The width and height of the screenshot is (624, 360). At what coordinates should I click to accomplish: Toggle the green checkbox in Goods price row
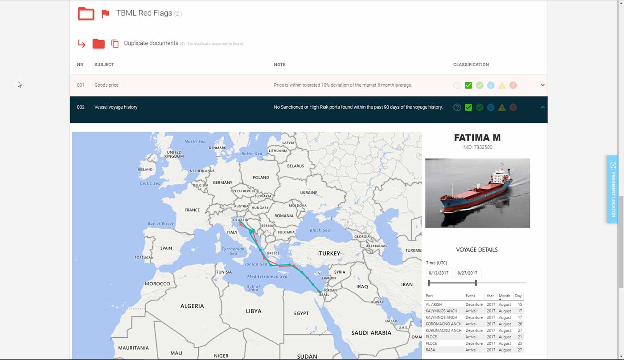(x=468, y=85)
